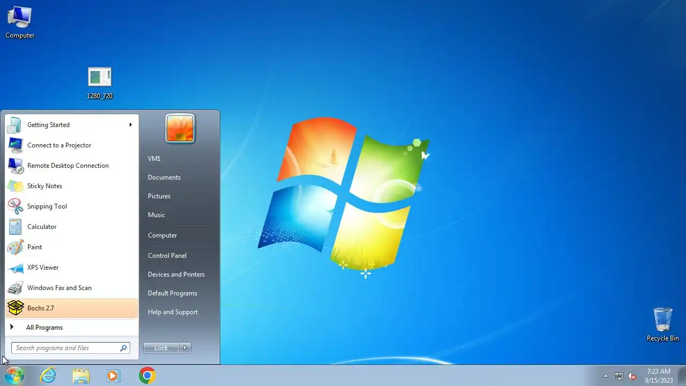Screen dimensions: 686x386
Task: Click the Bochs 2.7 box icon
Action: 15,308
